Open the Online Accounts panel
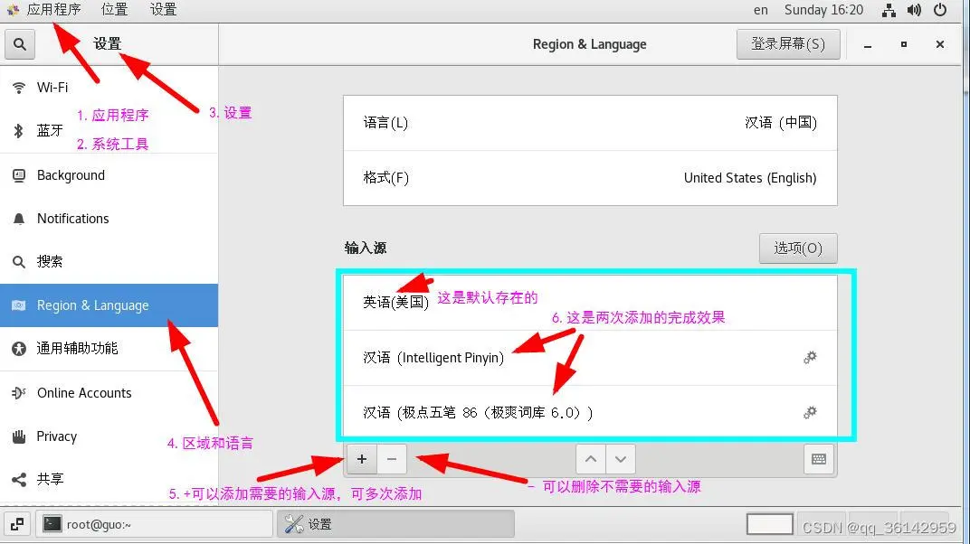The width and height of the screenshot is (970, 544). (x=109, y=393)
